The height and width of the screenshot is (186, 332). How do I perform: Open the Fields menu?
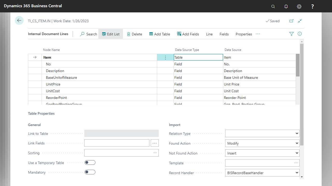(224, 34)
